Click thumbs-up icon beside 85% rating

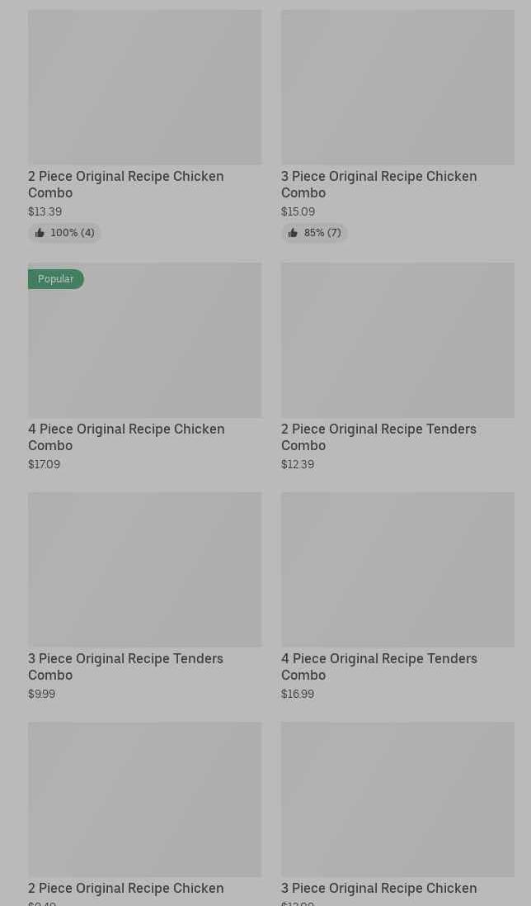pos(293,233)
